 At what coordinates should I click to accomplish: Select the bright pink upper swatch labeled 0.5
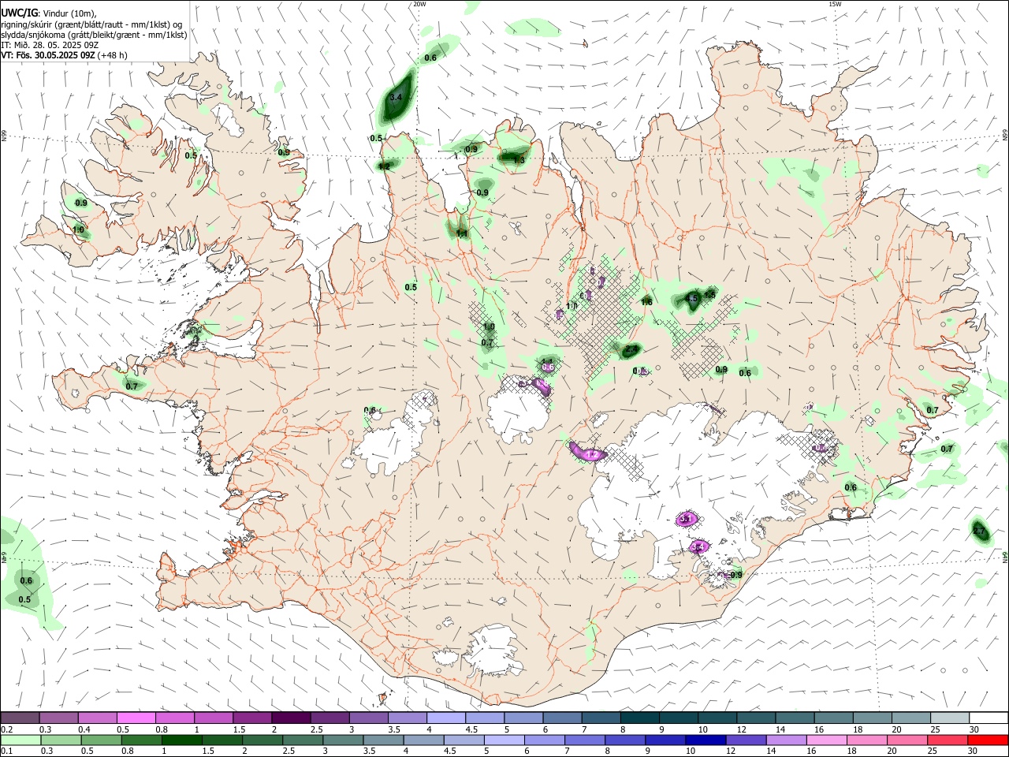[x=136, y=718]
